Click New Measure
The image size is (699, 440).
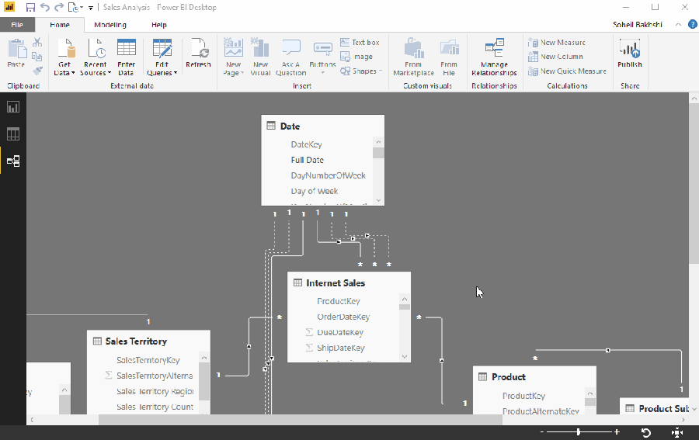click(x=557, y=43)
